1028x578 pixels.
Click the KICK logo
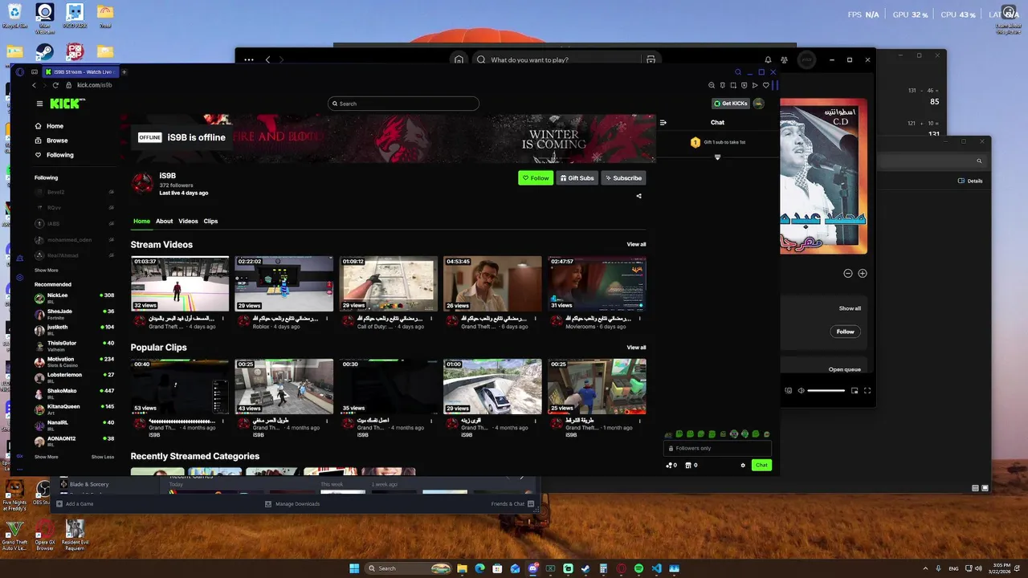tap(66, 104)
